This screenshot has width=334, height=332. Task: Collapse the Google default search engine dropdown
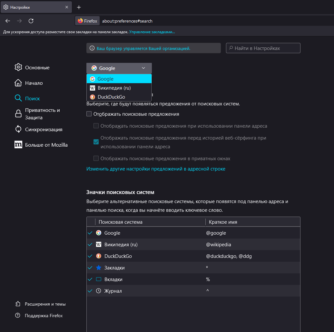click(x=119, y=68)
